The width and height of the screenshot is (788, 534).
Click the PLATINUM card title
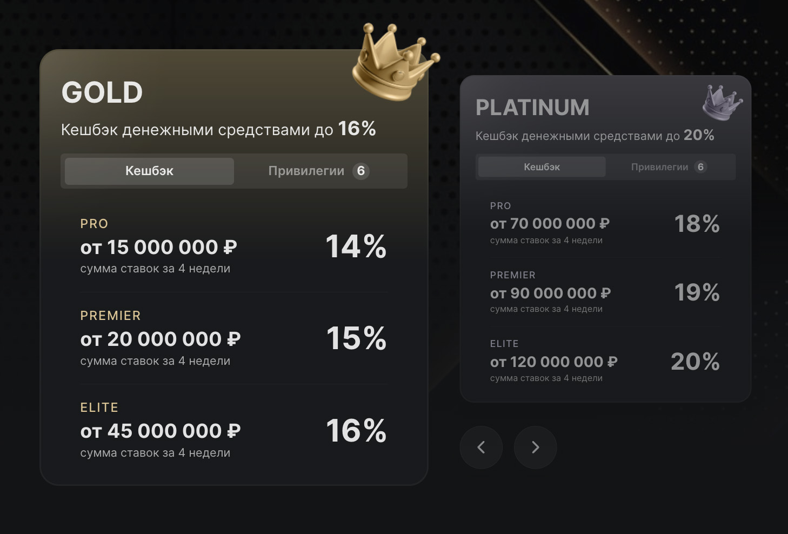(532, 108)
